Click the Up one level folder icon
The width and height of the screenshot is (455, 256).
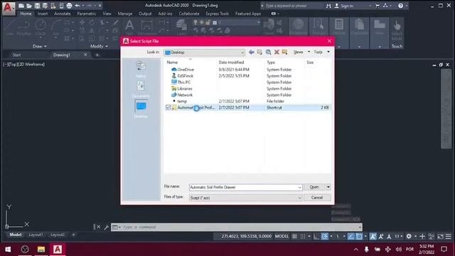[259, 52]
